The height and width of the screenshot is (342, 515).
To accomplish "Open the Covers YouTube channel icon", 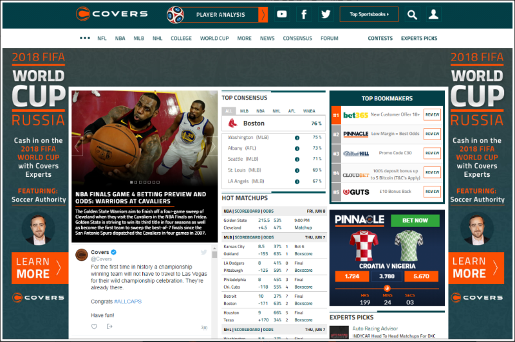I will 282,14.
